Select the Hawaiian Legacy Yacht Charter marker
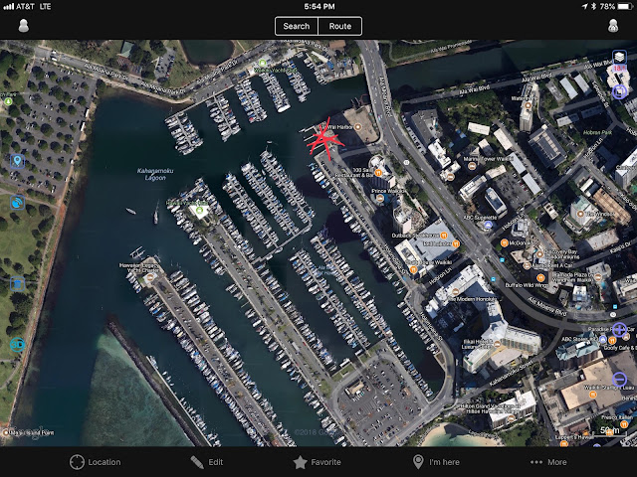Image resolution: width=637 pixels, height=477 pixels. coord(150,277)
